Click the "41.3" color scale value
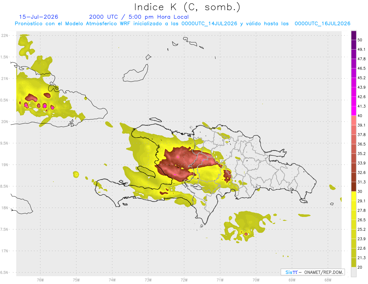Viewport: 368px width, 284px height. click(362, 107)
